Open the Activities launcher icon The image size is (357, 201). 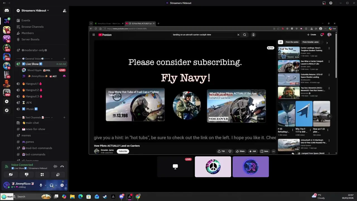(42, 174)
